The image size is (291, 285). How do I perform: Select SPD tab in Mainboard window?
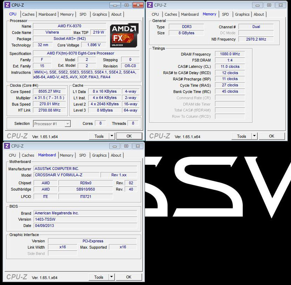(82, 155)
